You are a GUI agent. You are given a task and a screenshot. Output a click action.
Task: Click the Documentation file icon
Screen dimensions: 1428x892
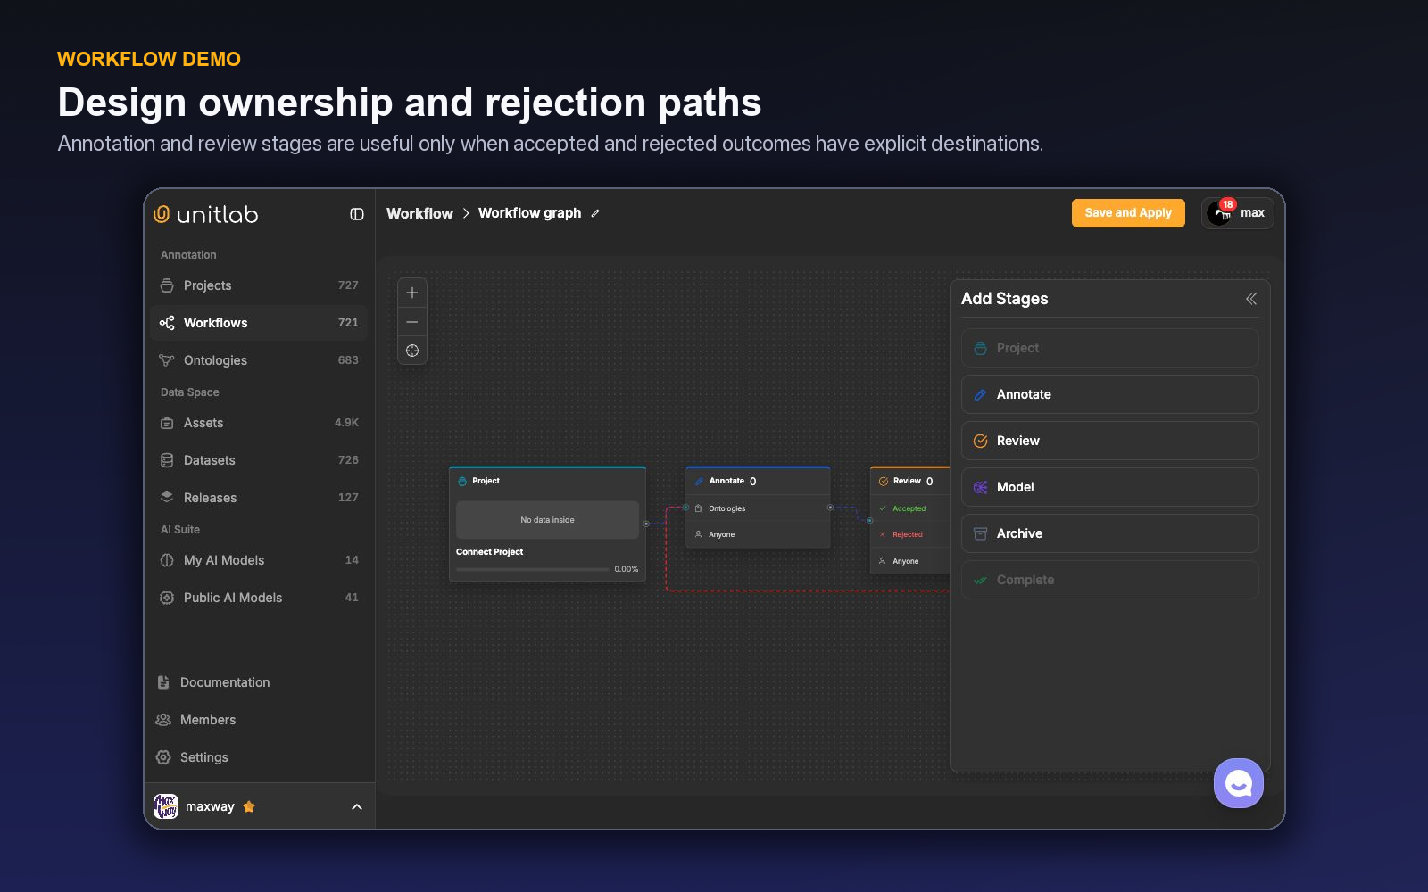click(163, 682)
